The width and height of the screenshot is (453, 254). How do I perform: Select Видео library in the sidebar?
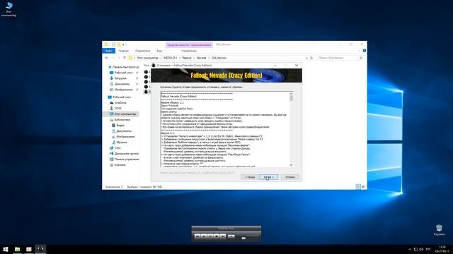coord(118,126)
